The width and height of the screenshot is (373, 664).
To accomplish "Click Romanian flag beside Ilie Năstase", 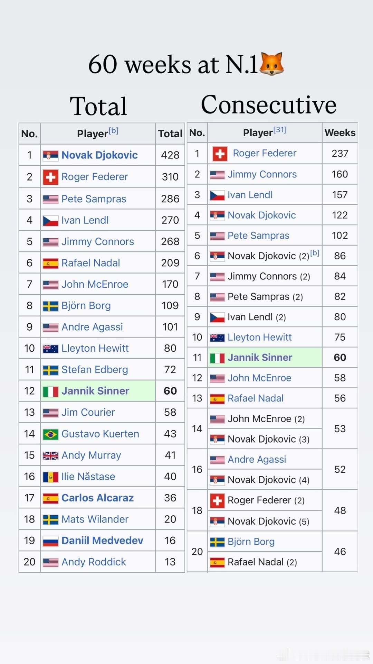I will point(50,477).
